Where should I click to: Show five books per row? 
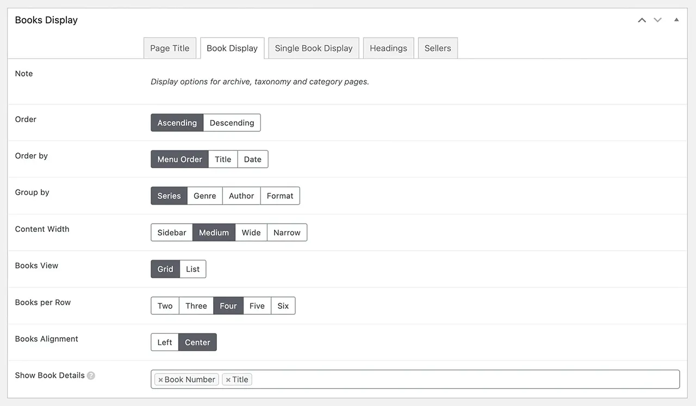point(257,306)
